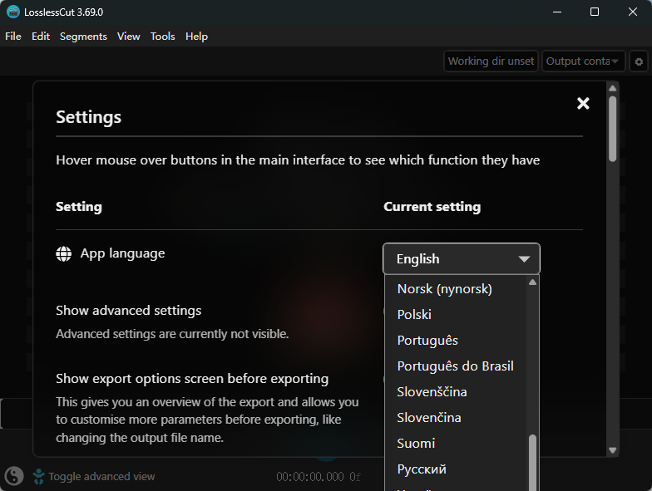
Task: Click the settings scroll-down arrow
Action: click(612, 450)
